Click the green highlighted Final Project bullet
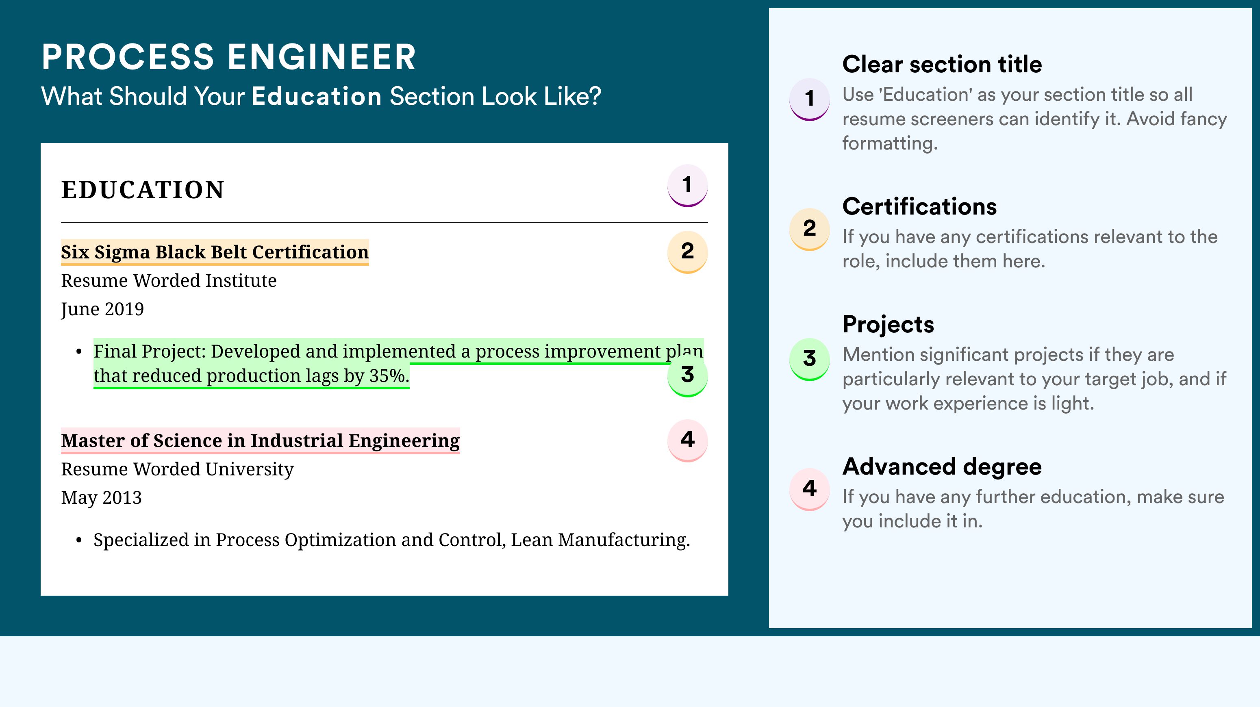Screen dimensions: 1260x707 click(x=398, y=364)
